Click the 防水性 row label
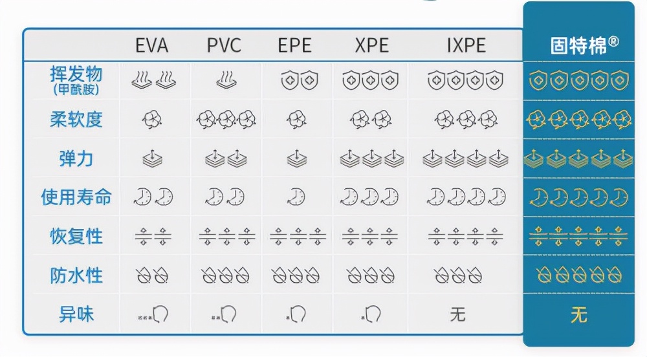 pyautogui.click(x=76, y=276)
